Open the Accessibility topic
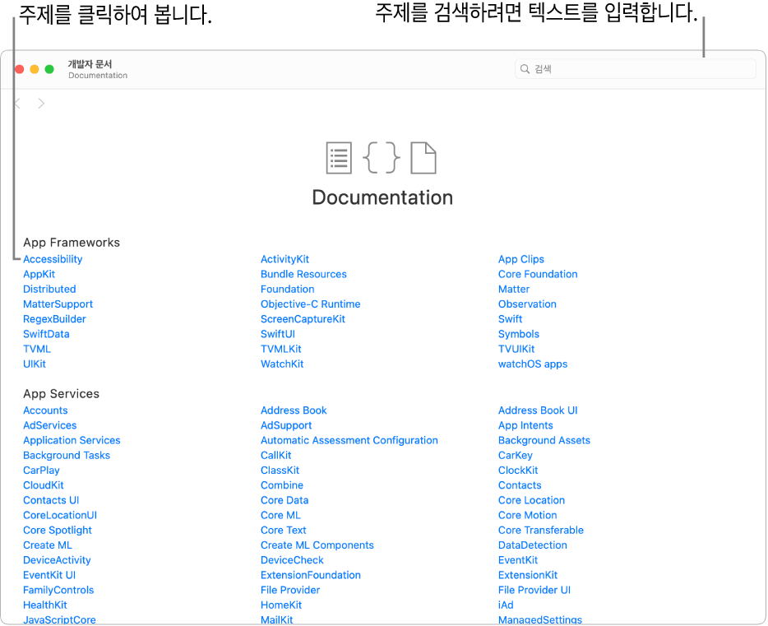The height and width of the screenshot is (626, 768). (53, 259)
